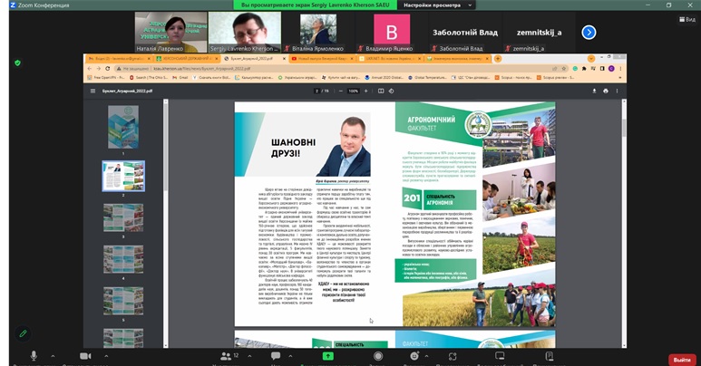
Task: Open the Gmail bookmark
Action: [180, 78]
